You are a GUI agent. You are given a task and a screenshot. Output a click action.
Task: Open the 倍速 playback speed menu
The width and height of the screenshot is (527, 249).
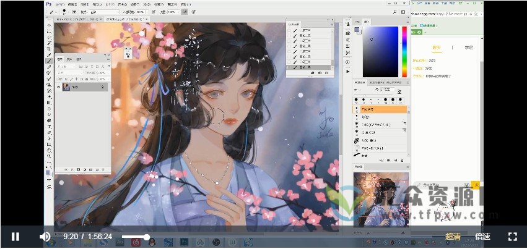[x=482, y=237]
